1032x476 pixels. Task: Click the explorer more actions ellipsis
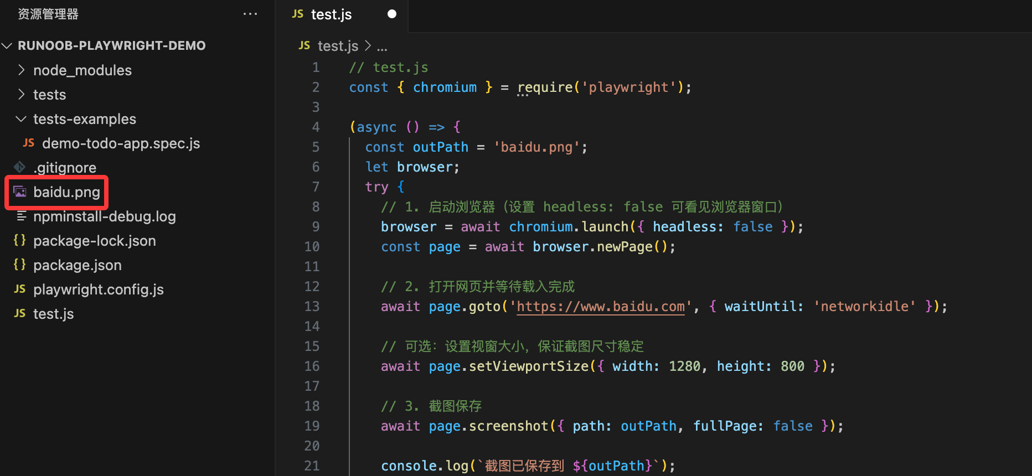tap(250, 14)
